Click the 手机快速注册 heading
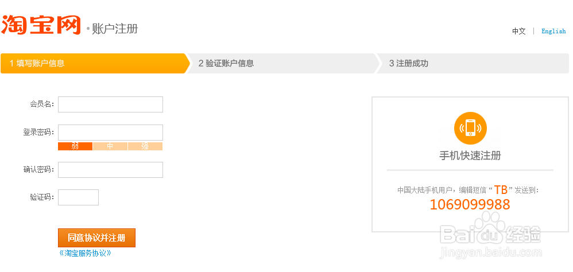 click(x=470, y=156)
